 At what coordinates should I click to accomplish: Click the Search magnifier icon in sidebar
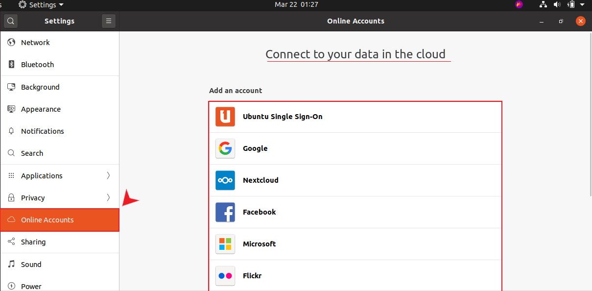point(11,153)
